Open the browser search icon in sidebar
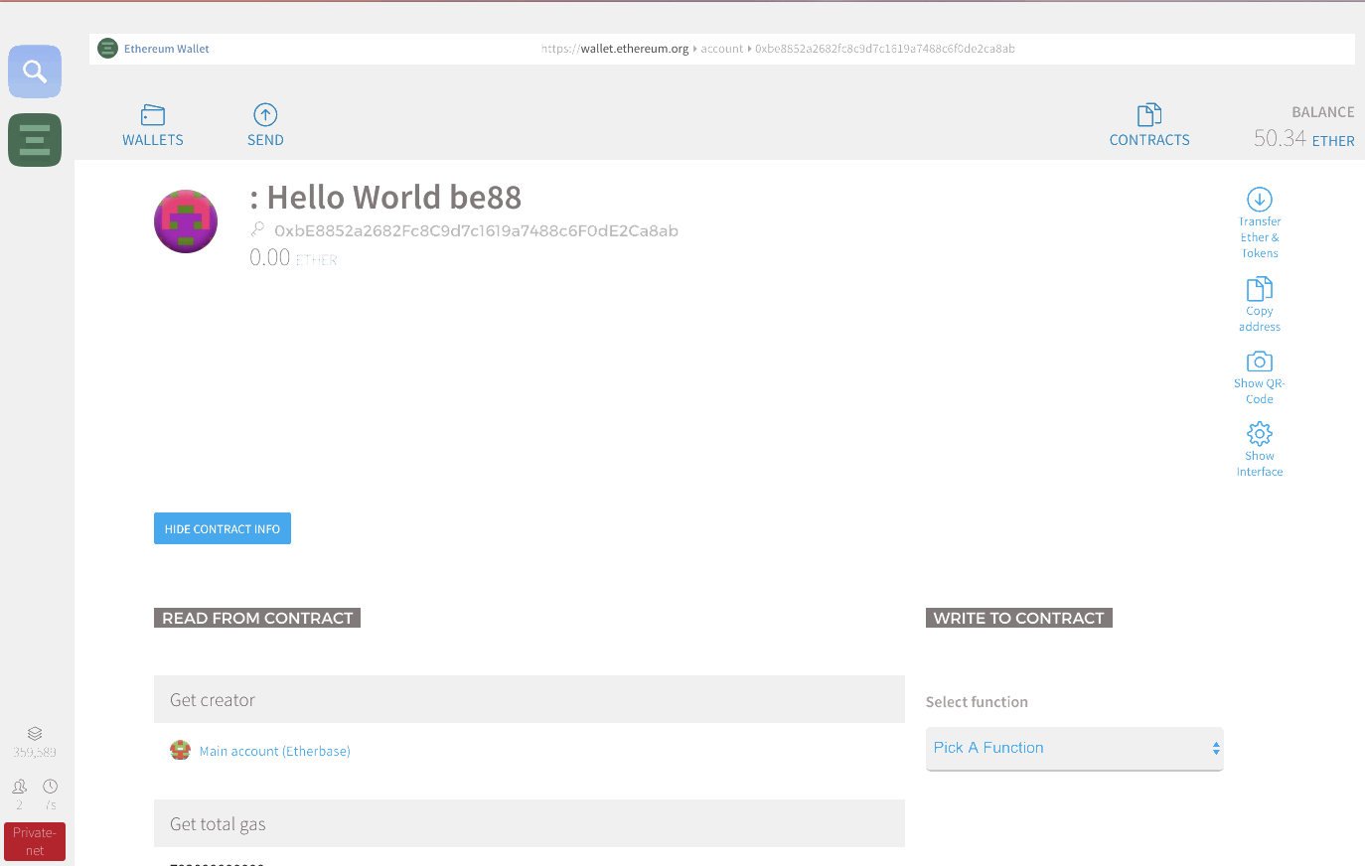Viewport: 1365px width, 866px height. click(x=35, y=72)
